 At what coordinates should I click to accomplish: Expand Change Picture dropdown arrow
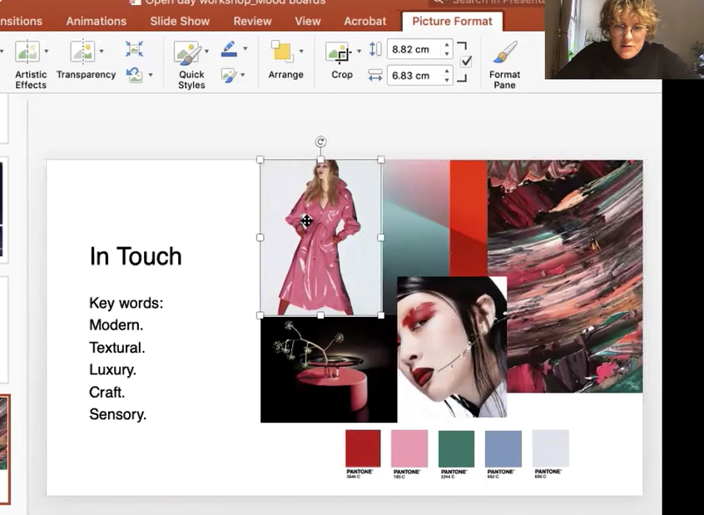151,75
